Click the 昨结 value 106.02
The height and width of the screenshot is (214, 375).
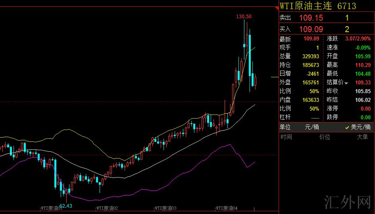pyautogui.click(x=363, y=100)
